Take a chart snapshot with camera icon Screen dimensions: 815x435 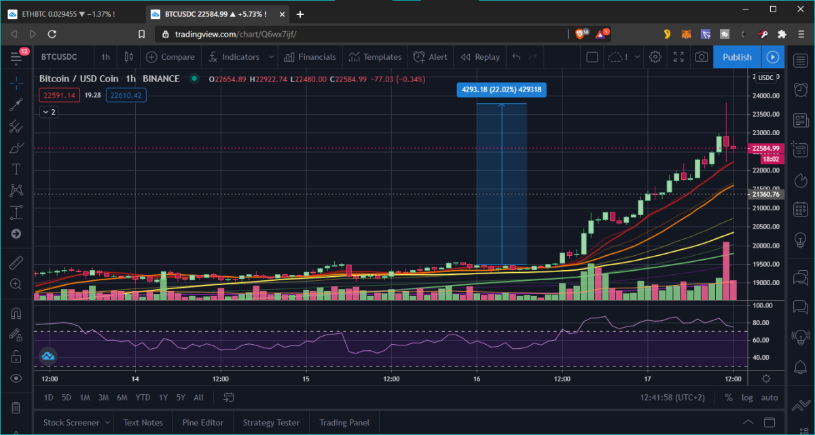pyautogui.click(x=701, y=57)
